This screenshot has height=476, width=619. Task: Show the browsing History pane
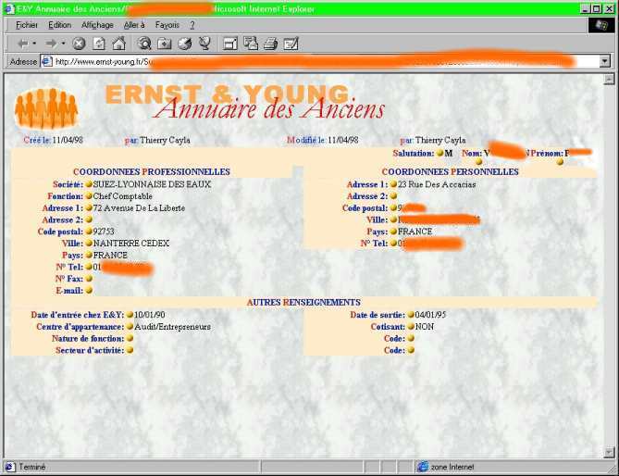184,44
